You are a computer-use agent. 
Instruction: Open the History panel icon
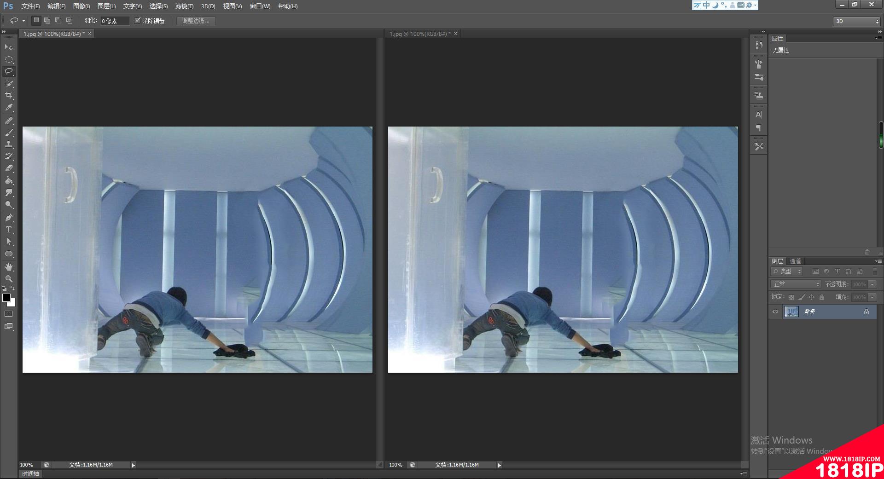[x=759, y=45]
